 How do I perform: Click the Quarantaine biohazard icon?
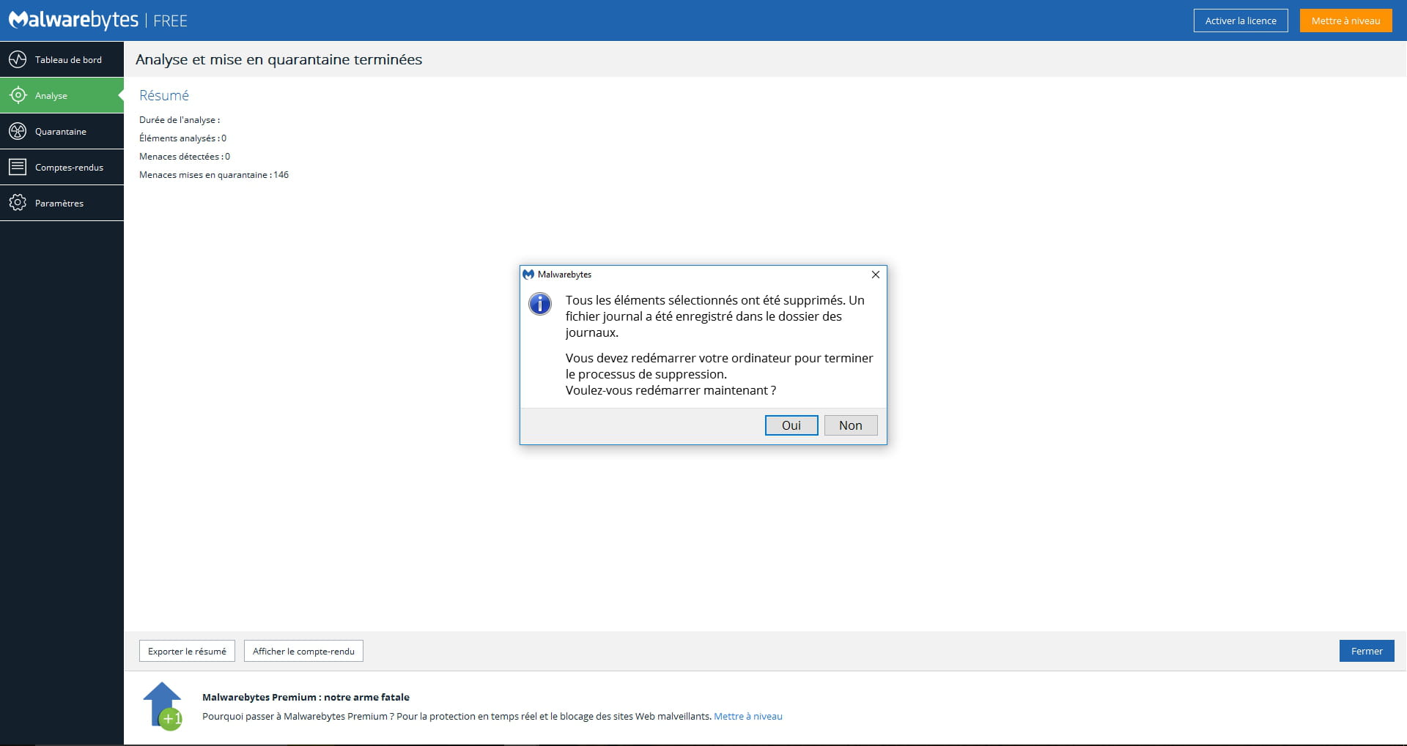click(x=18, y=131)
